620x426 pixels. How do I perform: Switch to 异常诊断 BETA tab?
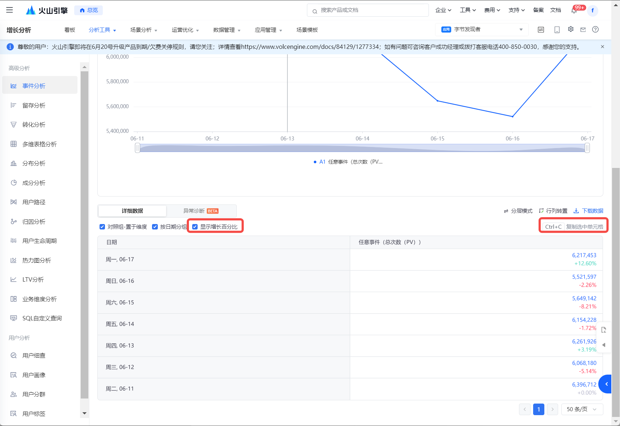pos(201,211)
